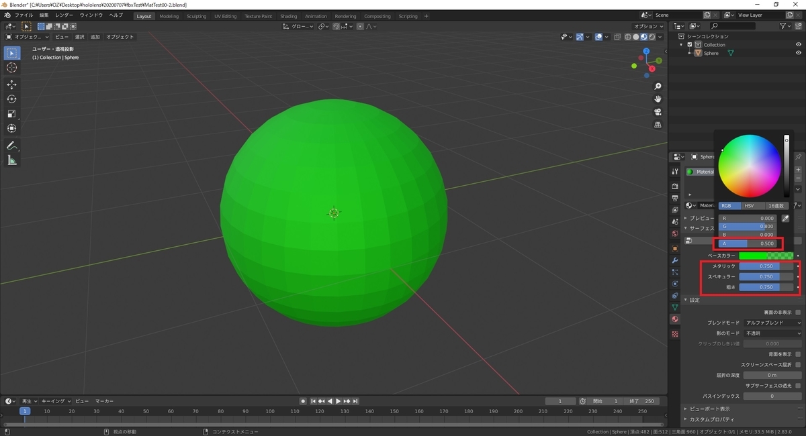Viewport: 806px width, 436px height.
Task: Select the Measure tool
Action: (x=12, y=160)
